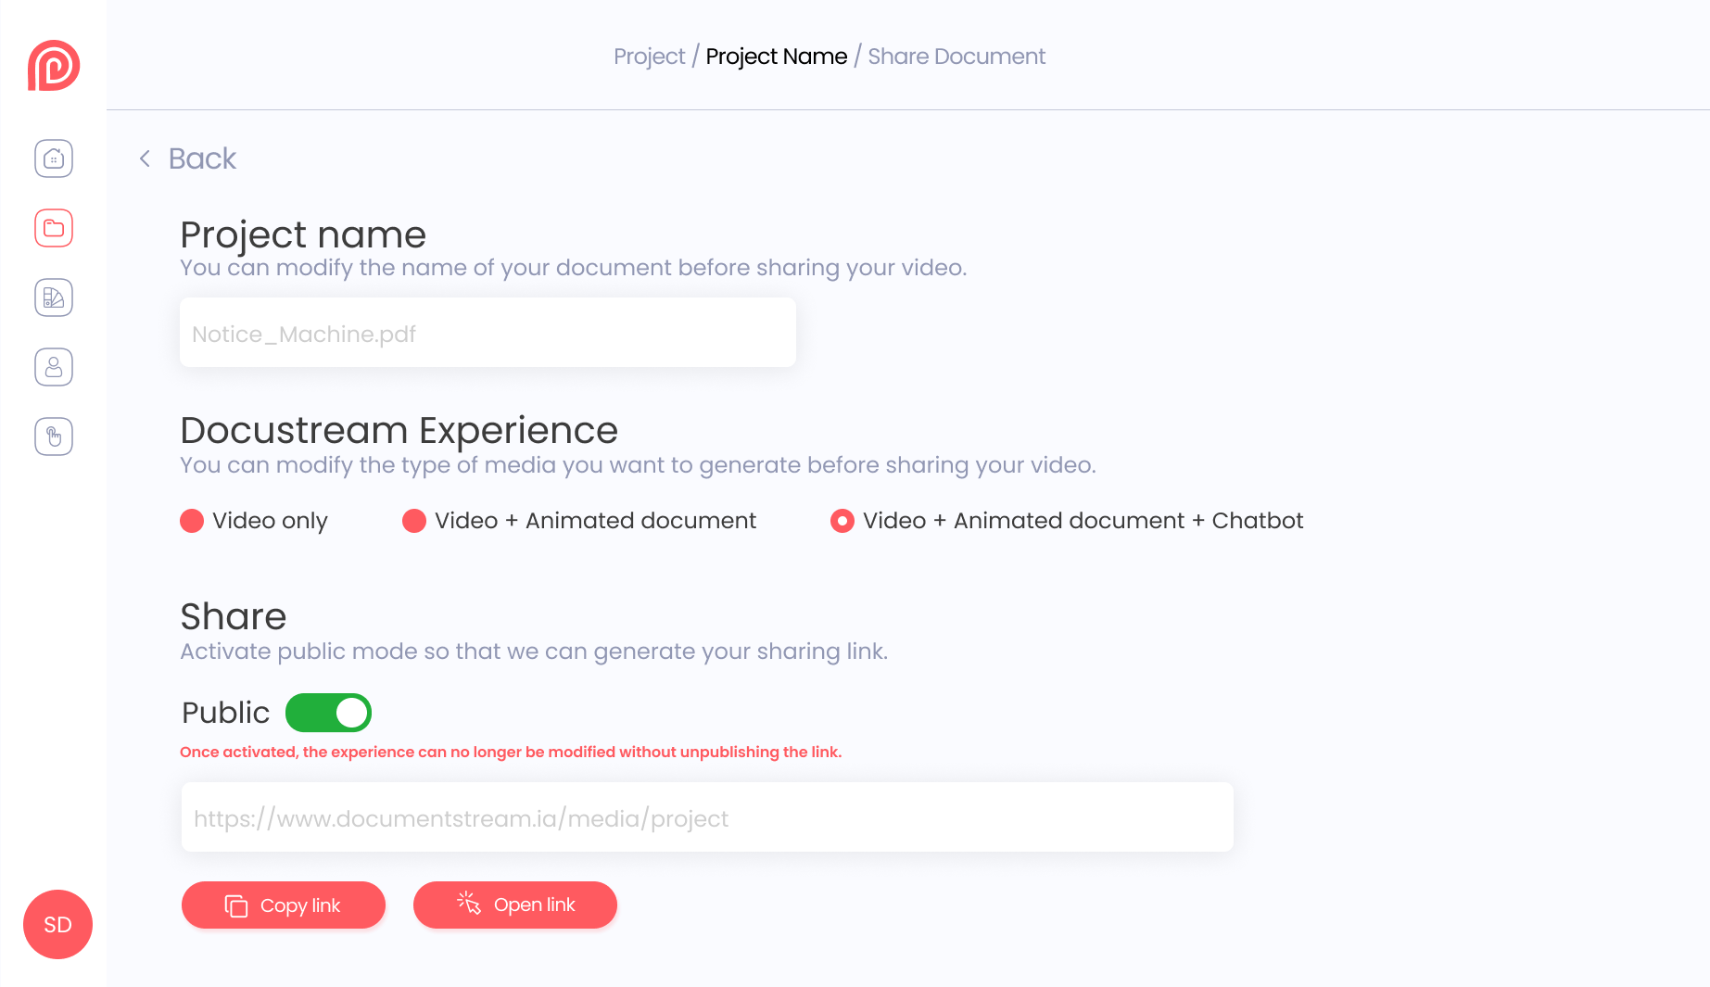
Task: Click Share Document breadcrumb
Action: (956, 57)
